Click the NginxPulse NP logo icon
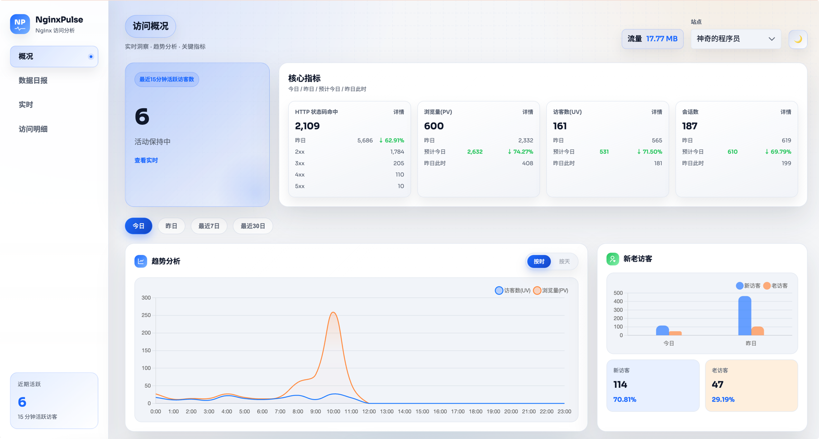Screen dimensions: 819x439 click(19, 24)
